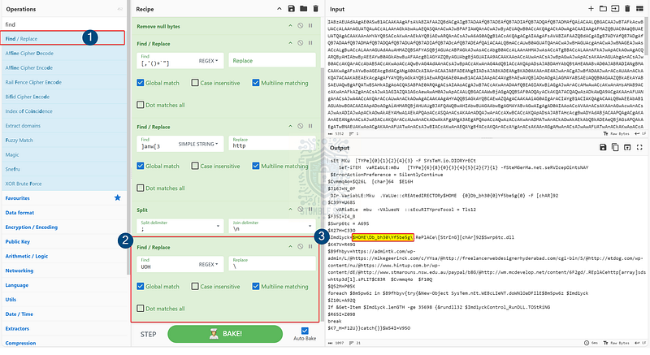Screen dimensions: 650x355
Task: Open the Join delimiter dropdown
Action: coord(272,226)
